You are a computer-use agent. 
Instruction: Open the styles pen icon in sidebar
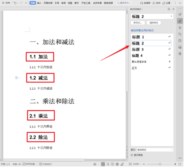pyautogui.click(x=180, y=21)
